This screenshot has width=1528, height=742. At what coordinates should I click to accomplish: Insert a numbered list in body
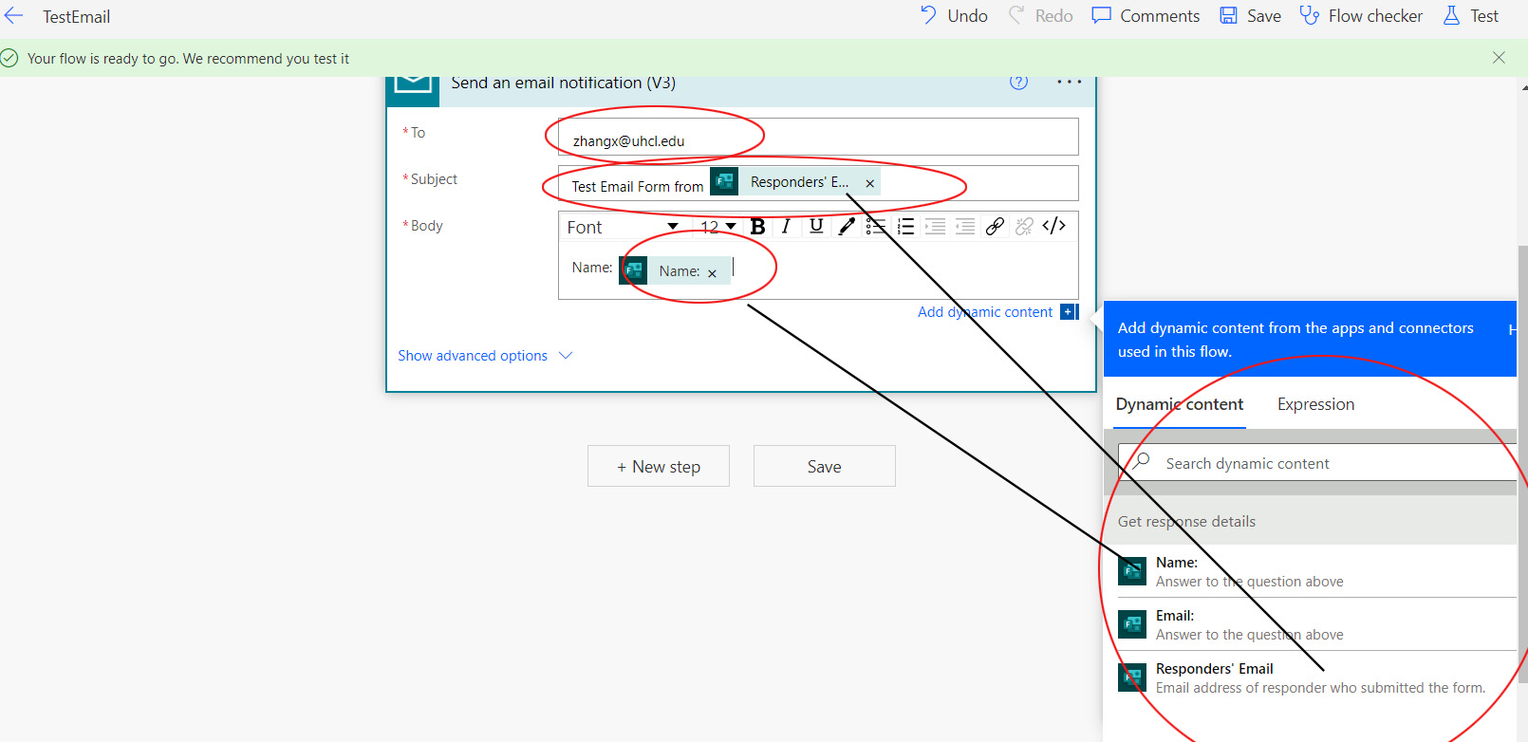click(x=905, y=226)
